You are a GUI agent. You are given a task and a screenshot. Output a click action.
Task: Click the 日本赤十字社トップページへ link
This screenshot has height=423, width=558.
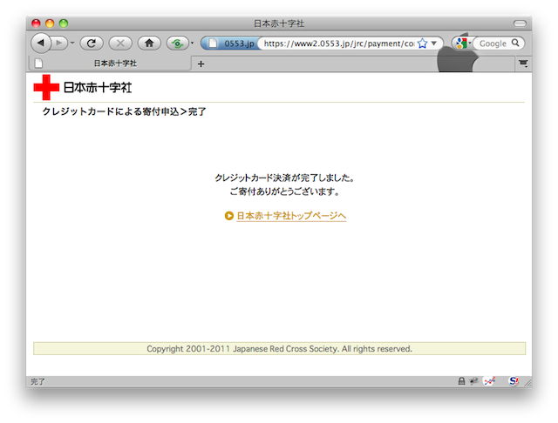tap(291, 216)
